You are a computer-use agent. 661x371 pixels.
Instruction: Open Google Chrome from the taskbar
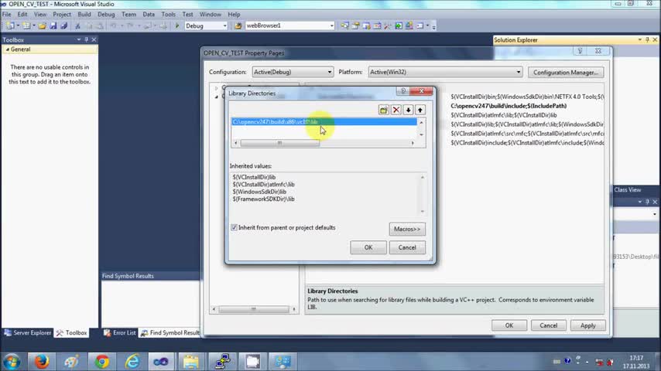point(101,361)
